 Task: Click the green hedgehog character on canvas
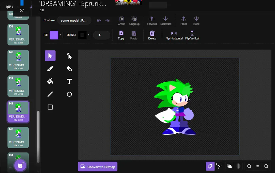click(x=175, y=107)
